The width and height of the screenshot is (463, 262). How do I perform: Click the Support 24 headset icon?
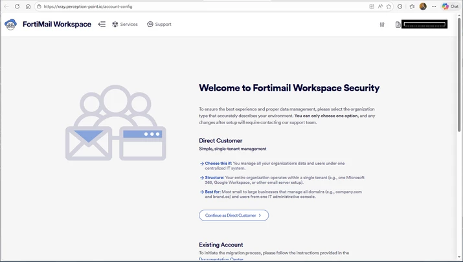150,24
